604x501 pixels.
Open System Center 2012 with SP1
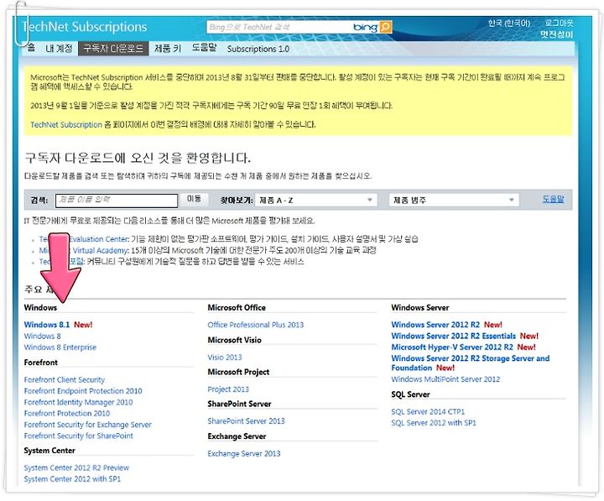tap(72, 479)
